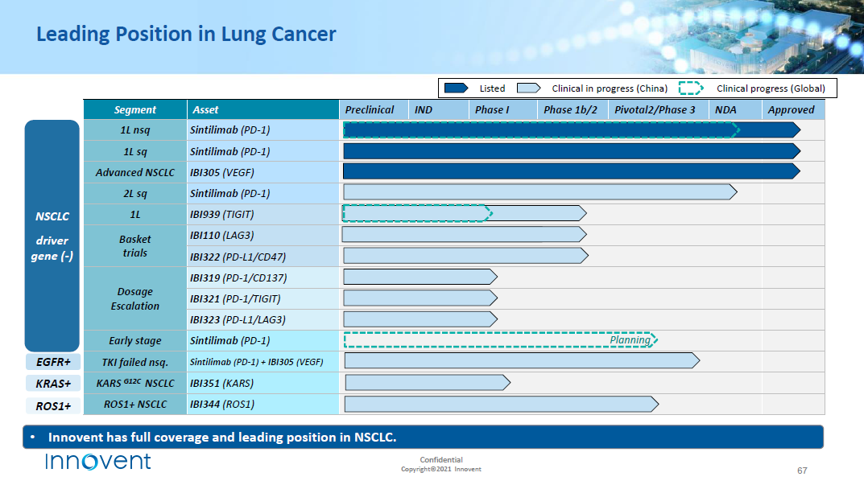Select the "Approved" stage header

(x=793, y=109)
